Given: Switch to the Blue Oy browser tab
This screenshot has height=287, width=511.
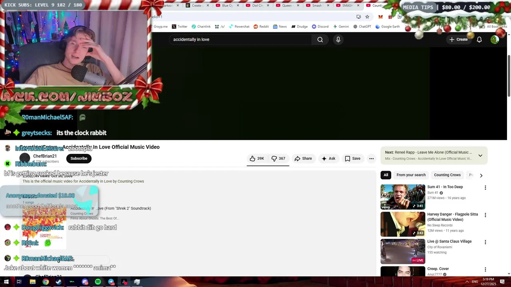Looking at the screenshot, I should point(227,6).
